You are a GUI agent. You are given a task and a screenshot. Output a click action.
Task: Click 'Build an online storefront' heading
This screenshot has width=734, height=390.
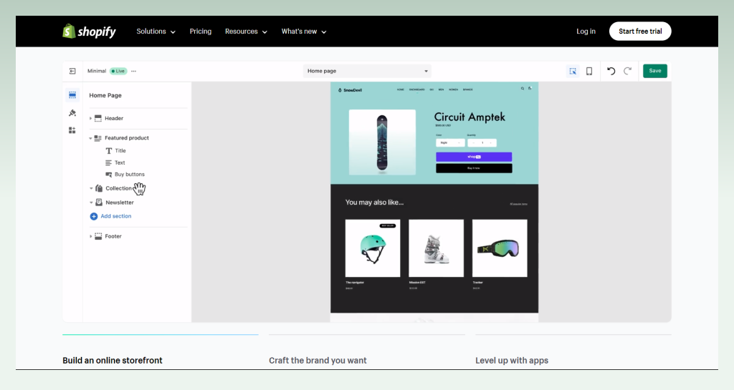113,361
